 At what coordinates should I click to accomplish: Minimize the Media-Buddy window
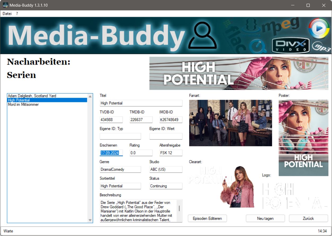pos(293,5)
